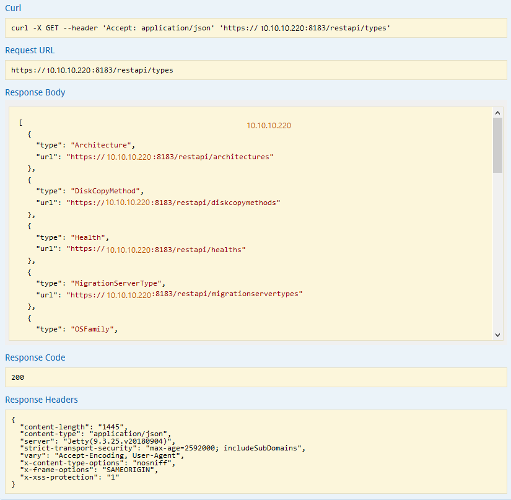
Task: Click the "OSFamily" type value
Action: (93, 329)
